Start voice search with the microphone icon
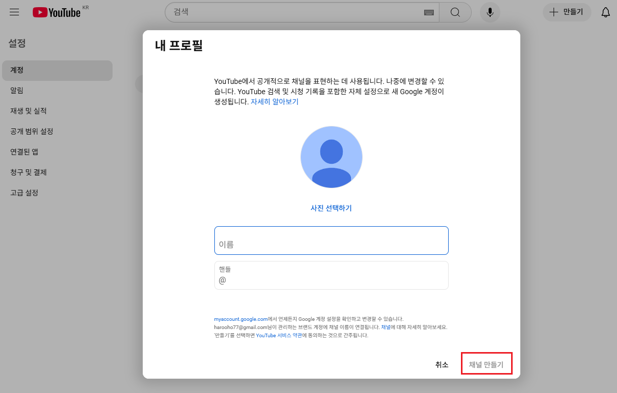 [490, 12]
